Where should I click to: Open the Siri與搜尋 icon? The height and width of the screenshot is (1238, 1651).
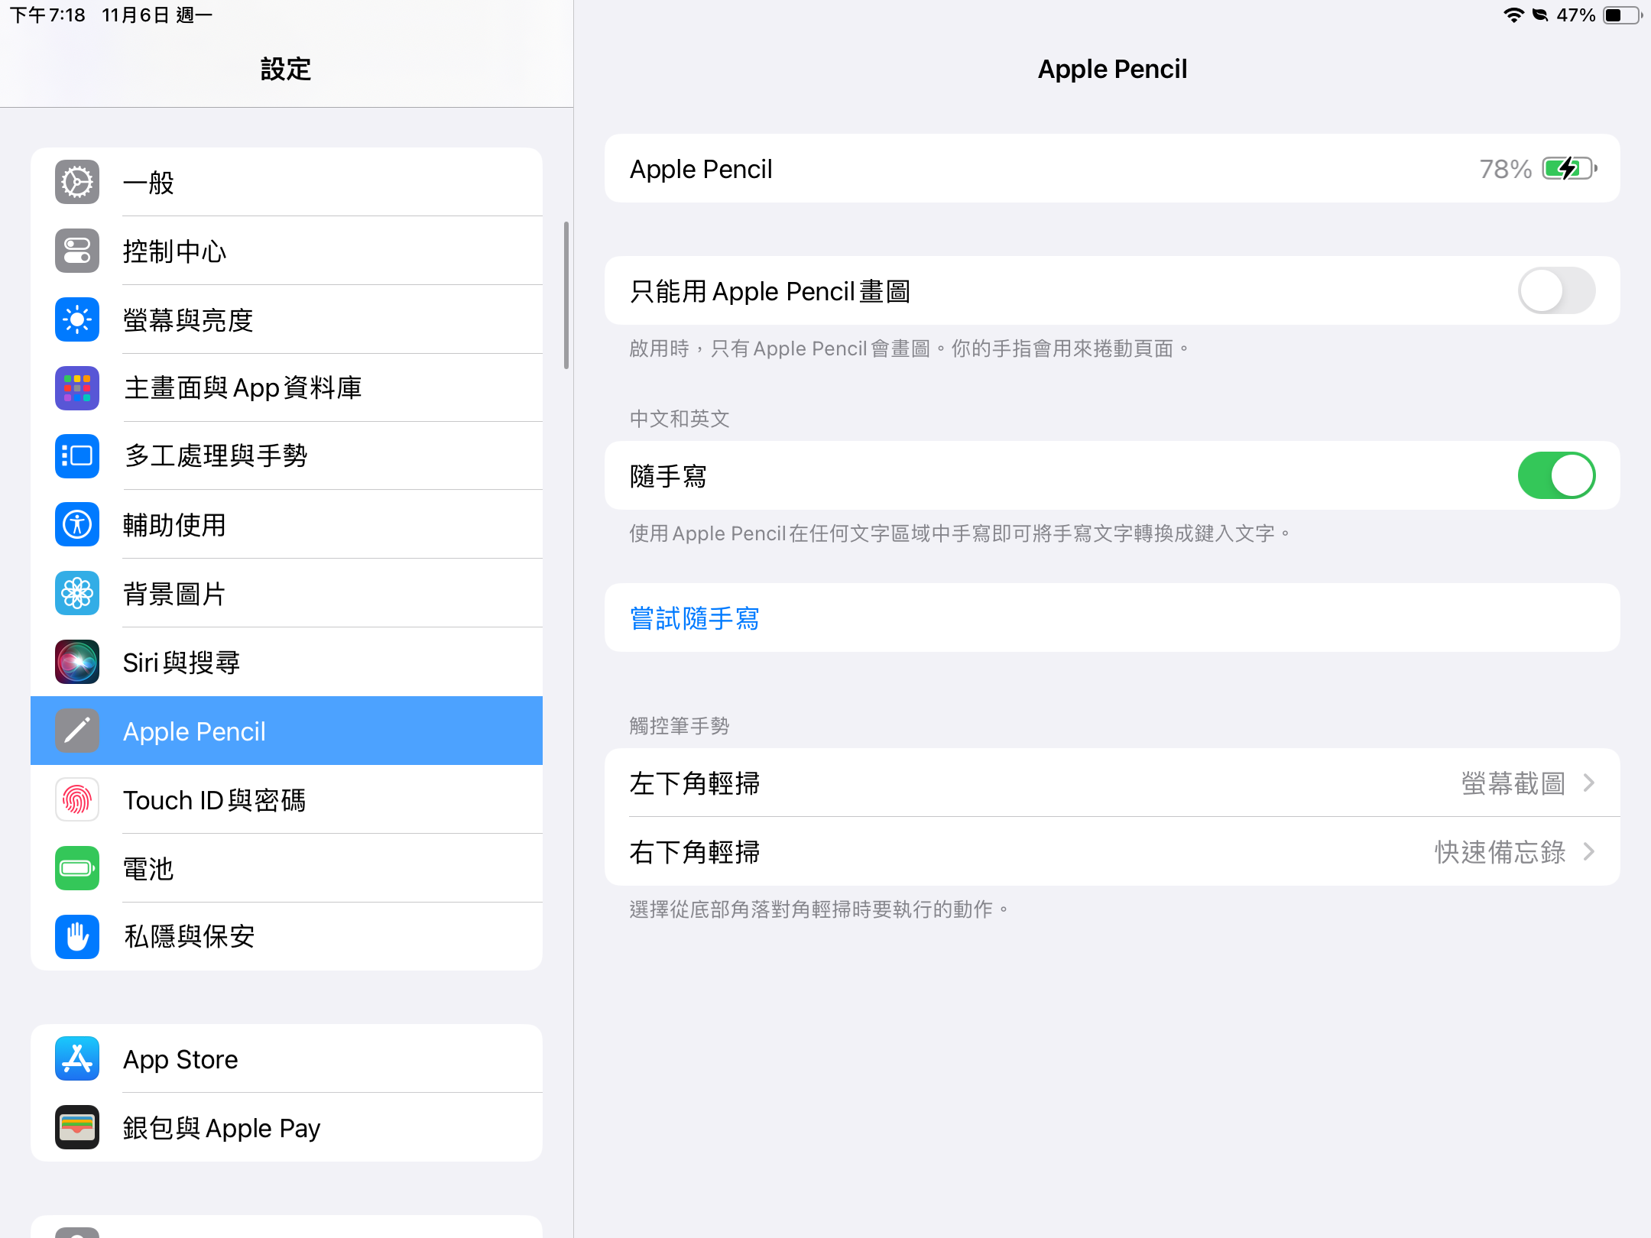click(77, 662)
